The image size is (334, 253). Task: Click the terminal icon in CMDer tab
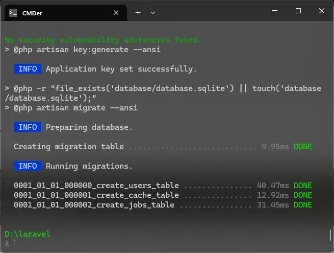(x=13, y=13)
